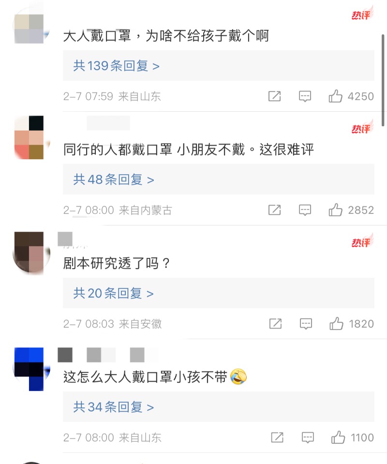Viewport: 387px width, 464px height.
Task: Tap reply bubble on the 1100-like comment
Action: [x=307, y=437]
